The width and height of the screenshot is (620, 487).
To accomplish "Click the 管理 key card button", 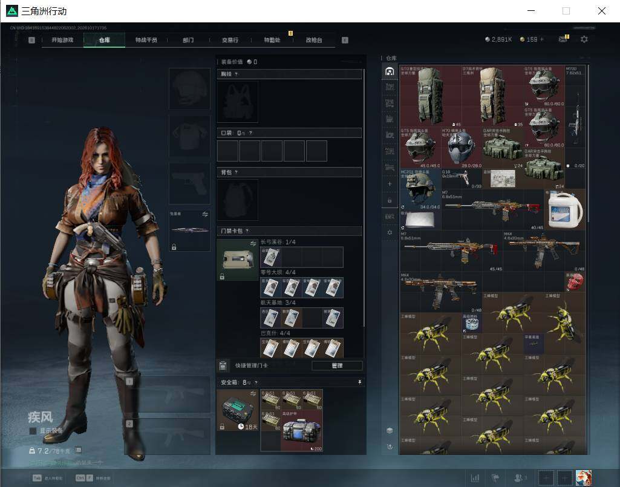I will (337, 365).
